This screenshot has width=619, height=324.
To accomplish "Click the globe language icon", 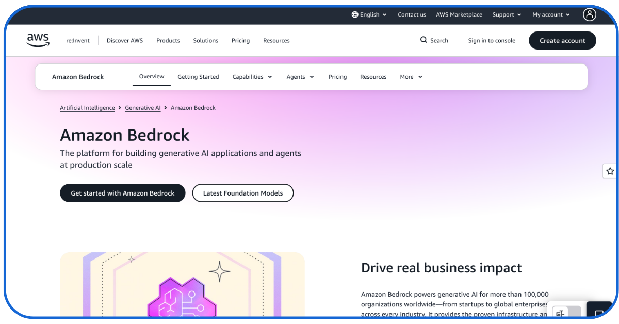I will click(x=355, y=14).
